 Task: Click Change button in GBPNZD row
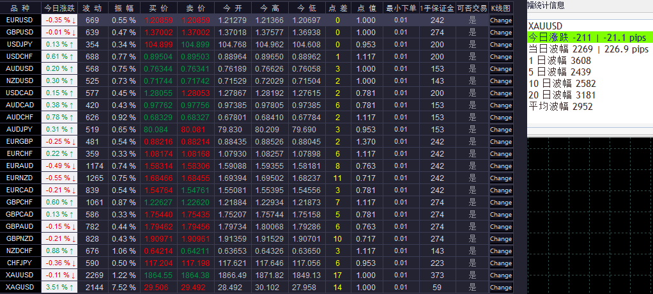coord(501,238)
